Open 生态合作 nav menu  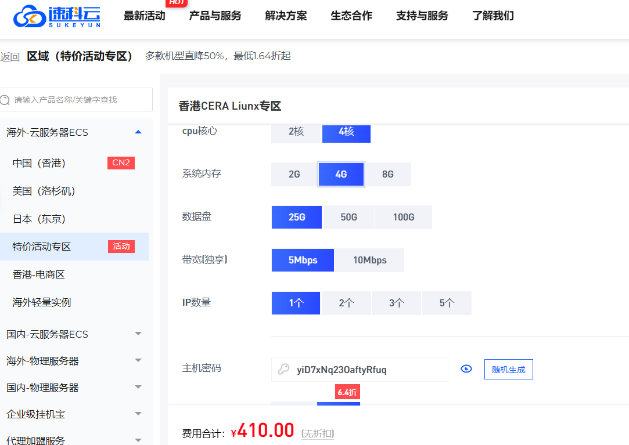351,16
